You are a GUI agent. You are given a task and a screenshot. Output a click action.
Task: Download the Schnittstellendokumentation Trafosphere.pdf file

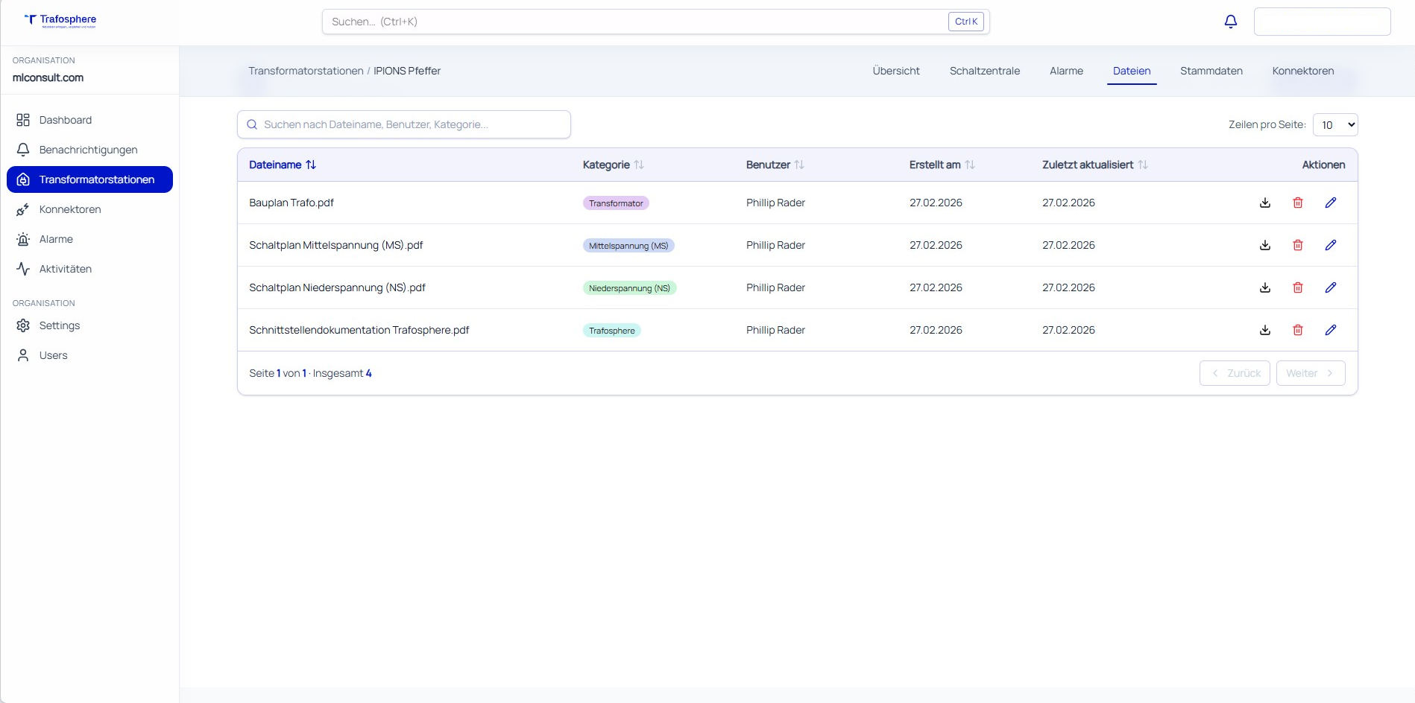(1264, 330)
